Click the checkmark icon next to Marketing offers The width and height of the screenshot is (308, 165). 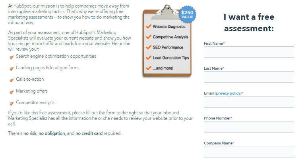point(12,92)
